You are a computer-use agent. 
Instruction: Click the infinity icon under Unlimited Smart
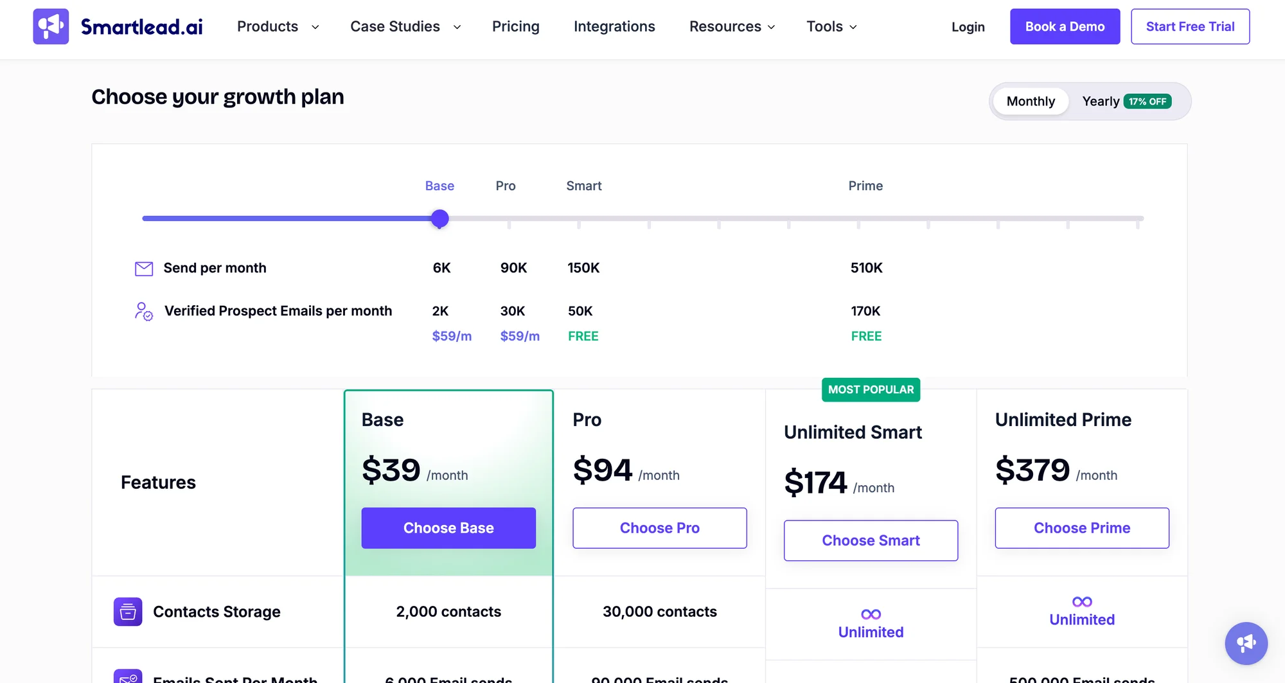coord(871,614)
